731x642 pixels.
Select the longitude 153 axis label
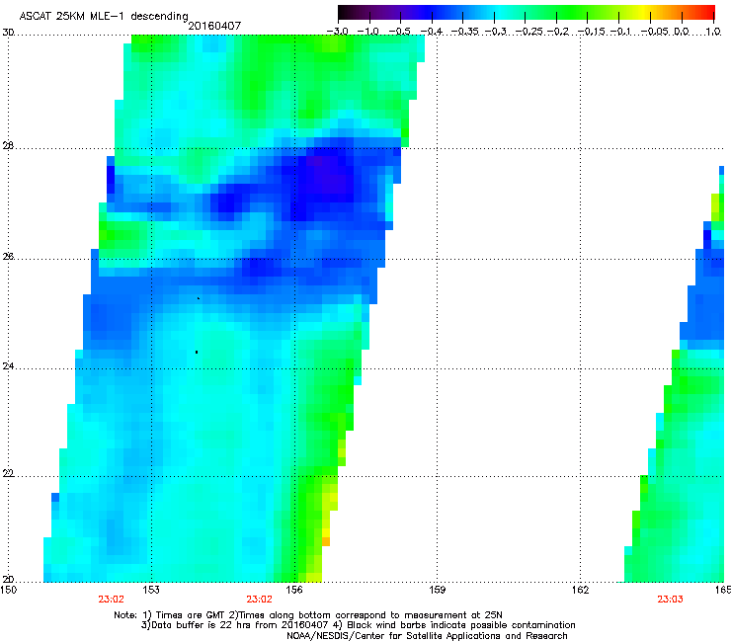150,590
